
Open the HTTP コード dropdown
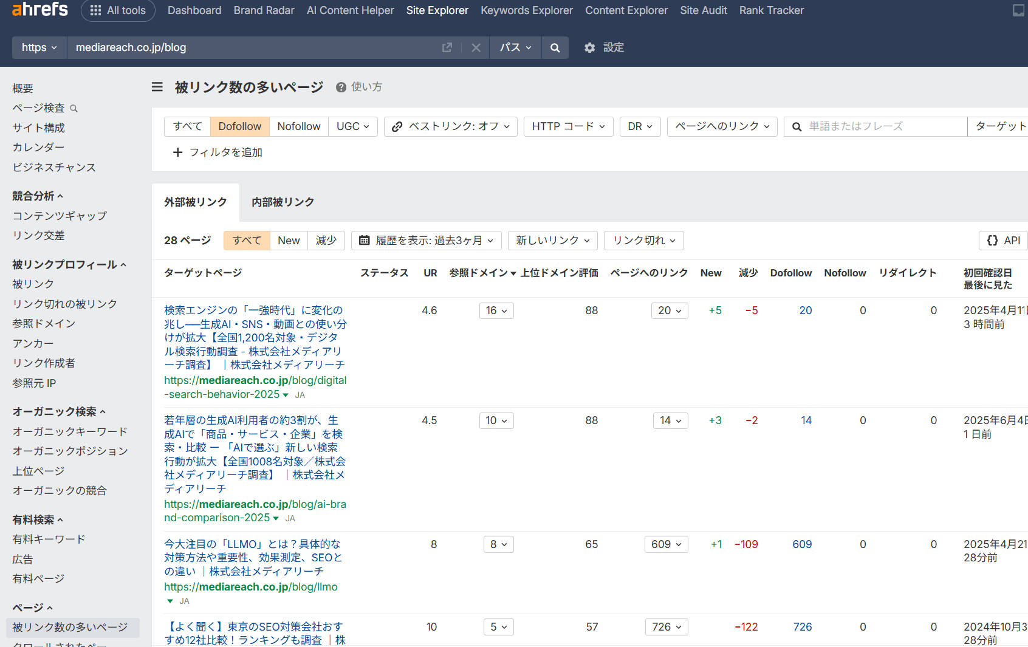click(x=569, y=126)
